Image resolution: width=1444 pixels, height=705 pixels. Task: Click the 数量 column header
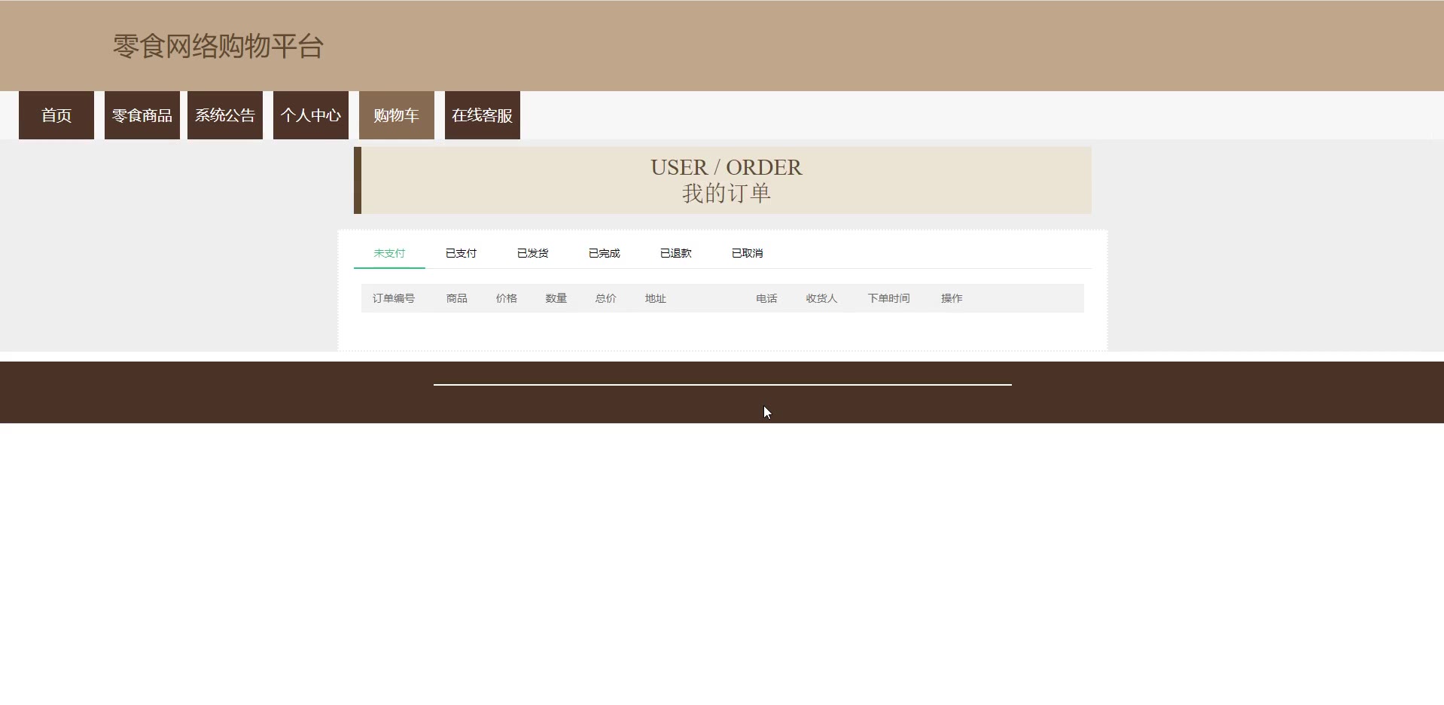click(556, 298)
